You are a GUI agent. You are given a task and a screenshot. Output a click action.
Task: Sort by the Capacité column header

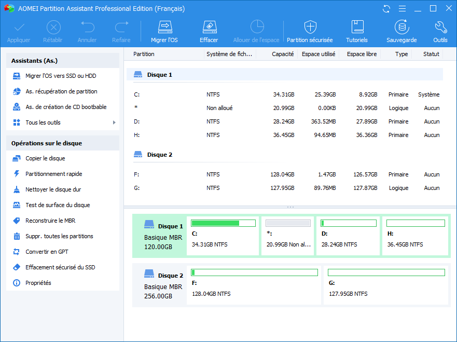[282, 54]
